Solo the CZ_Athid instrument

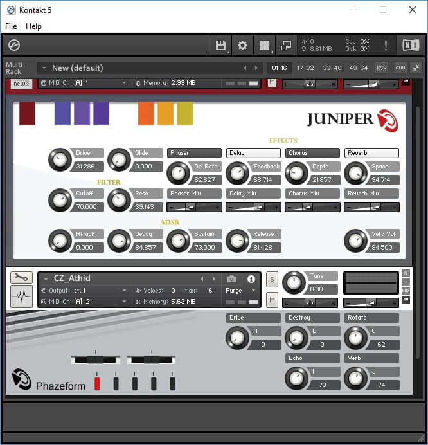[x=272, y=280]
